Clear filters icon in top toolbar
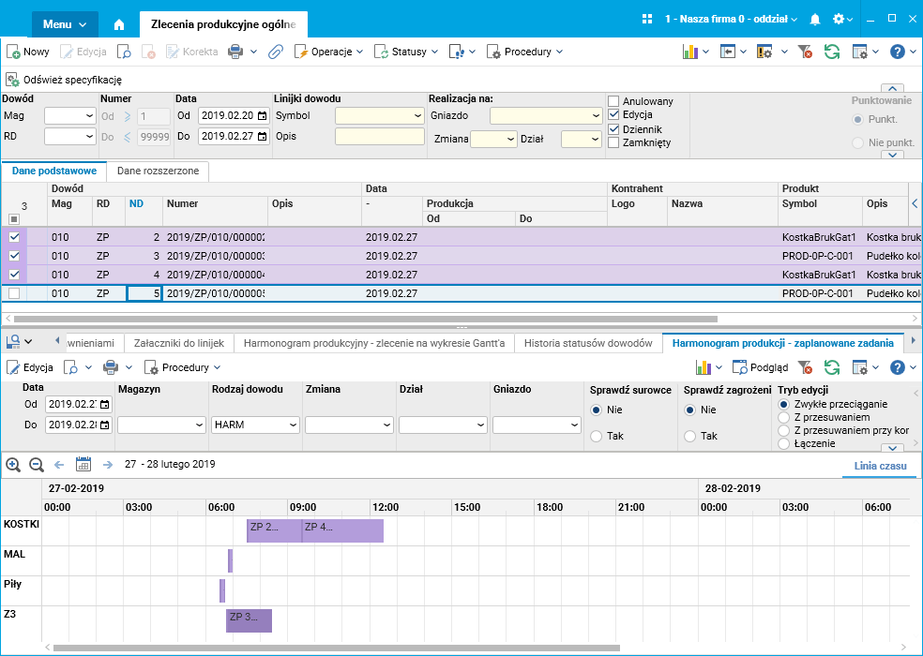Screen dimensions: 923x656 [x=805, y=52]
